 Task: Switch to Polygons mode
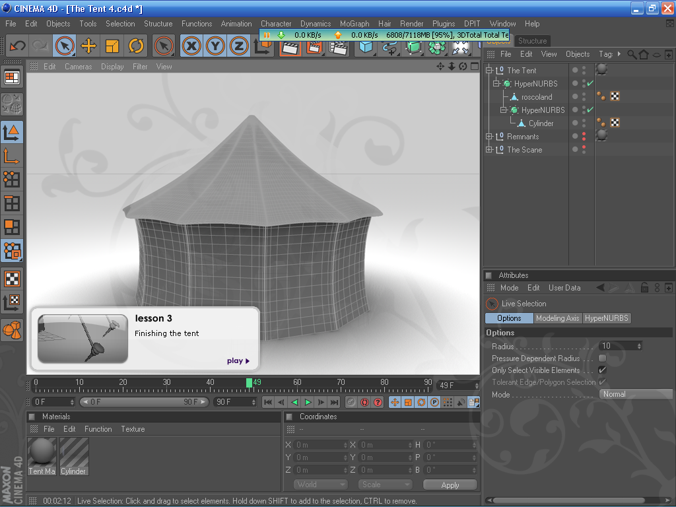click(x=12, y=227)
